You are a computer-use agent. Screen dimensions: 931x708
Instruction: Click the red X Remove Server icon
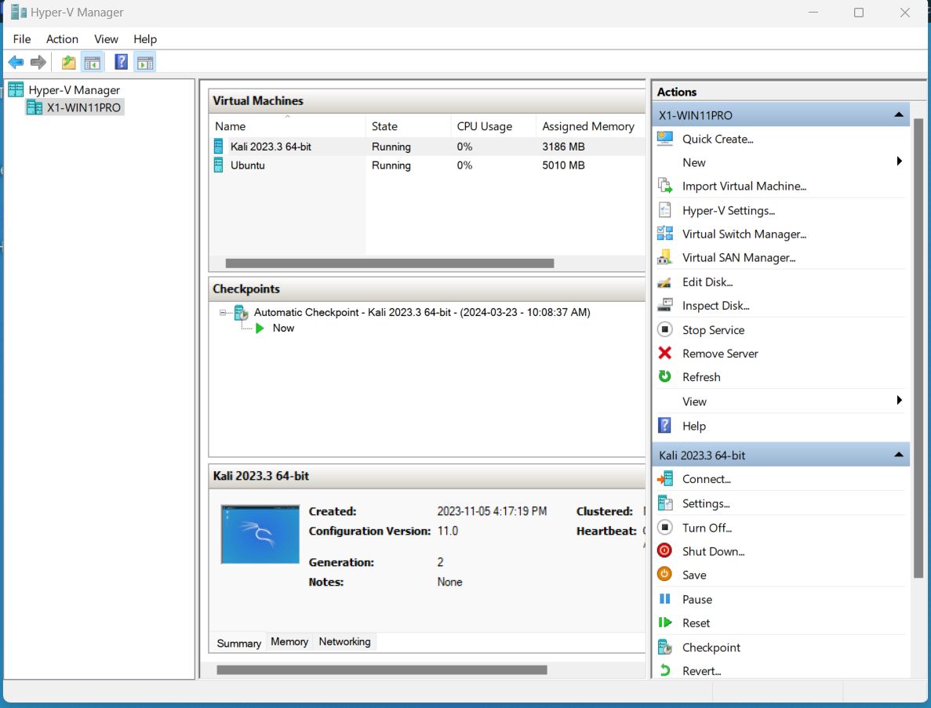coord(665,353)
